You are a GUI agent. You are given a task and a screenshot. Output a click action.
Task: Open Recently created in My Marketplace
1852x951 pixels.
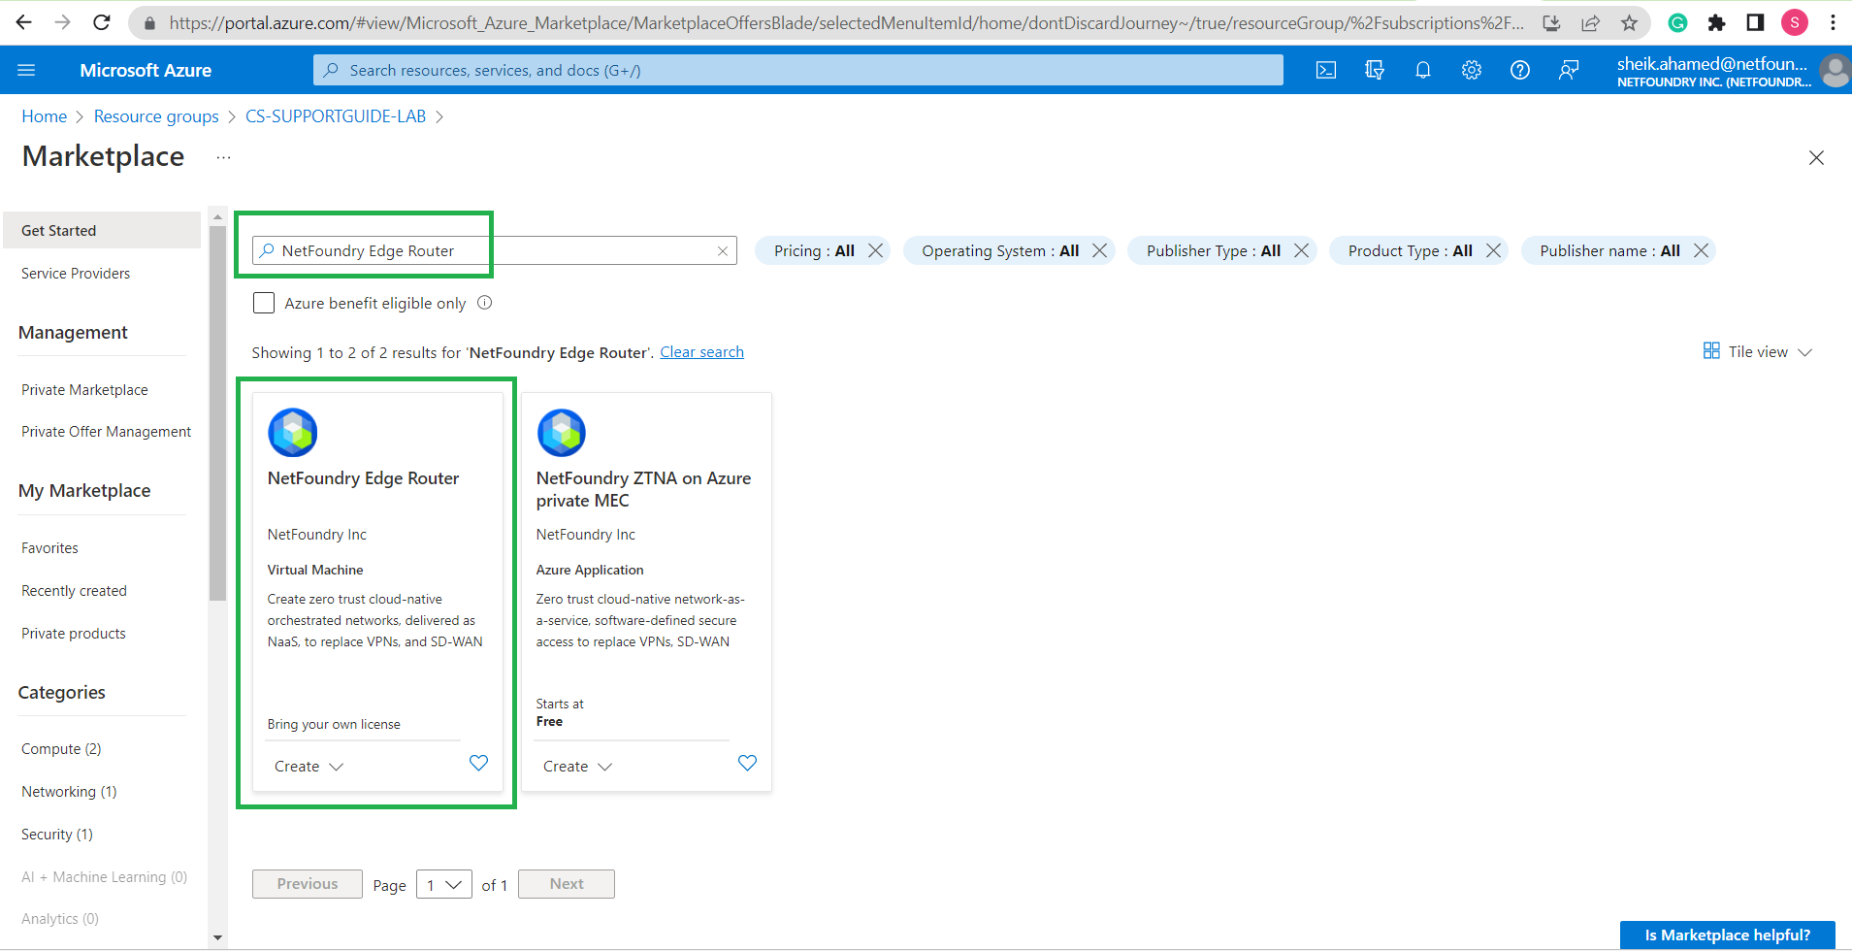coord(74,591)
